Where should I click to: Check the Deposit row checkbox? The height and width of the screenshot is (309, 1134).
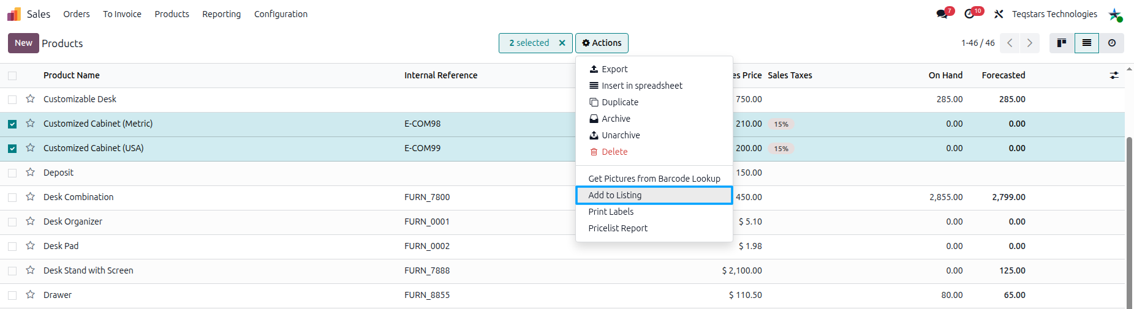pos(12,173)
